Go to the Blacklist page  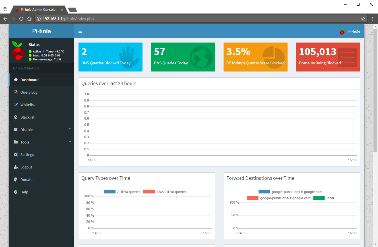point(42,117)
